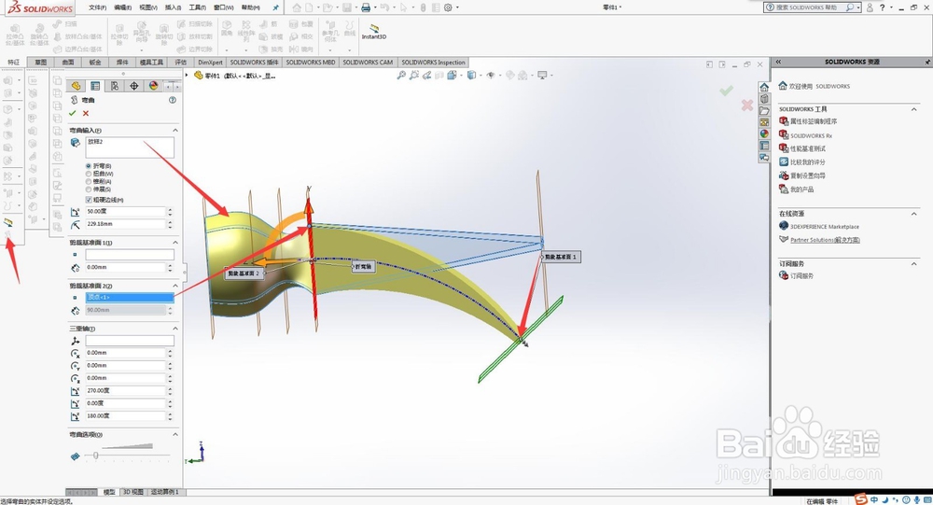Click SOLIDWORKS Rx in tools list
The width and height of the screenshot is (933, 505).
pyautogui.click(x=811, y=135)
